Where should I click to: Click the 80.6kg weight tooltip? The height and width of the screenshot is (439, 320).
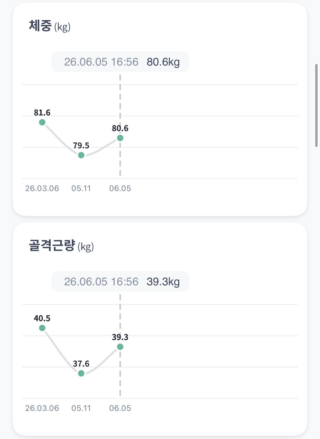tap(120, 62)
